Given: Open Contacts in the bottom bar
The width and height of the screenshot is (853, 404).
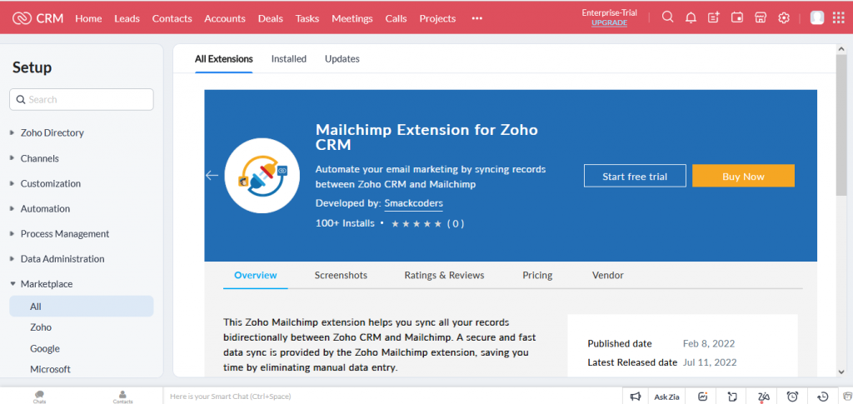Looking at the screenshot, I should pyautogui.click(x=123, y=397).
